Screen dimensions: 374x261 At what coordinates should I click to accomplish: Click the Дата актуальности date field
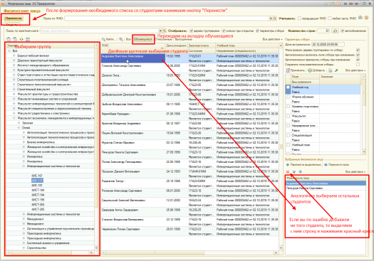point(328,44)
